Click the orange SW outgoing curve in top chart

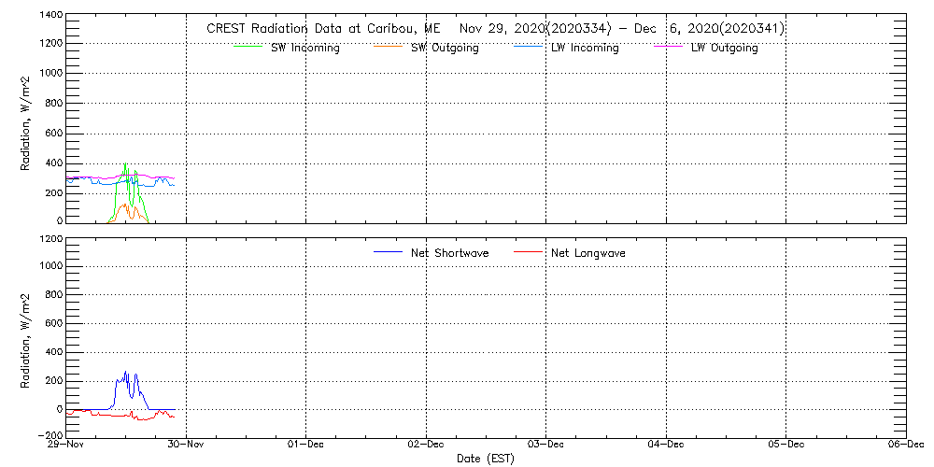[x=124, y=206]
